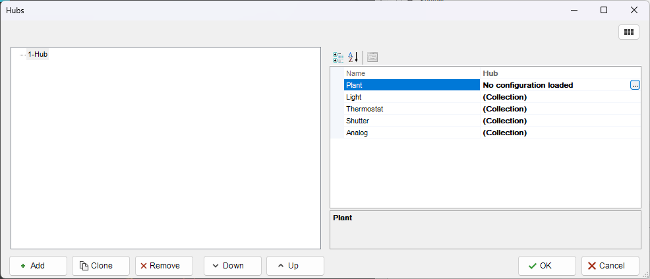
Task: Maximize the Hubs dialog window
Action: [604, 10]
